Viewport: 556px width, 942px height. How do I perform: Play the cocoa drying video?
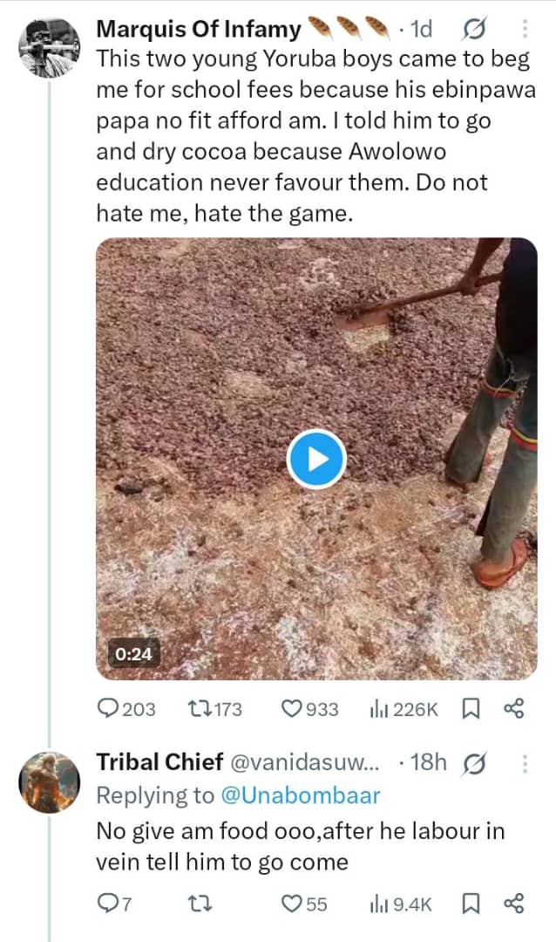(x=316, y=459)
